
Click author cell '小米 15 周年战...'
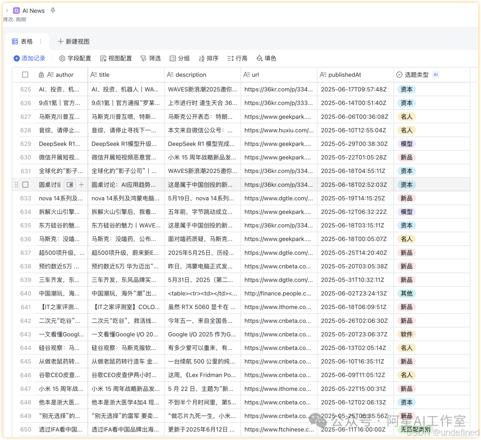coord(61,389)
